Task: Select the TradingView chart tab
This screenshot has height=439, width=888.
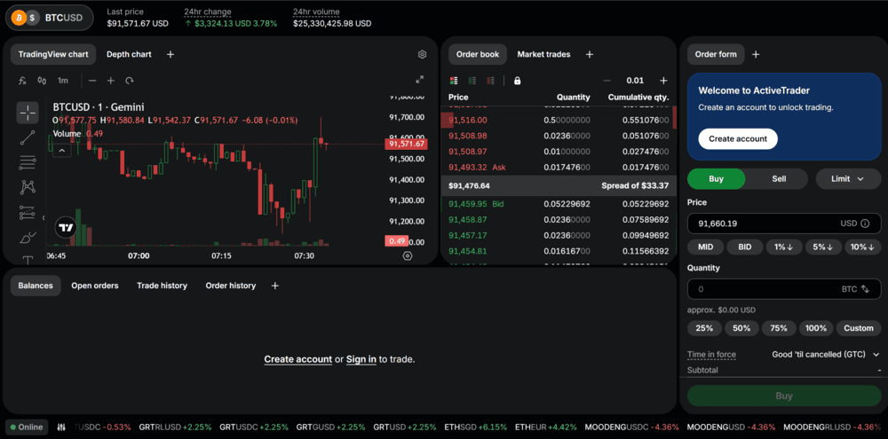Action: pyautogui.click(x=53, y=54)
